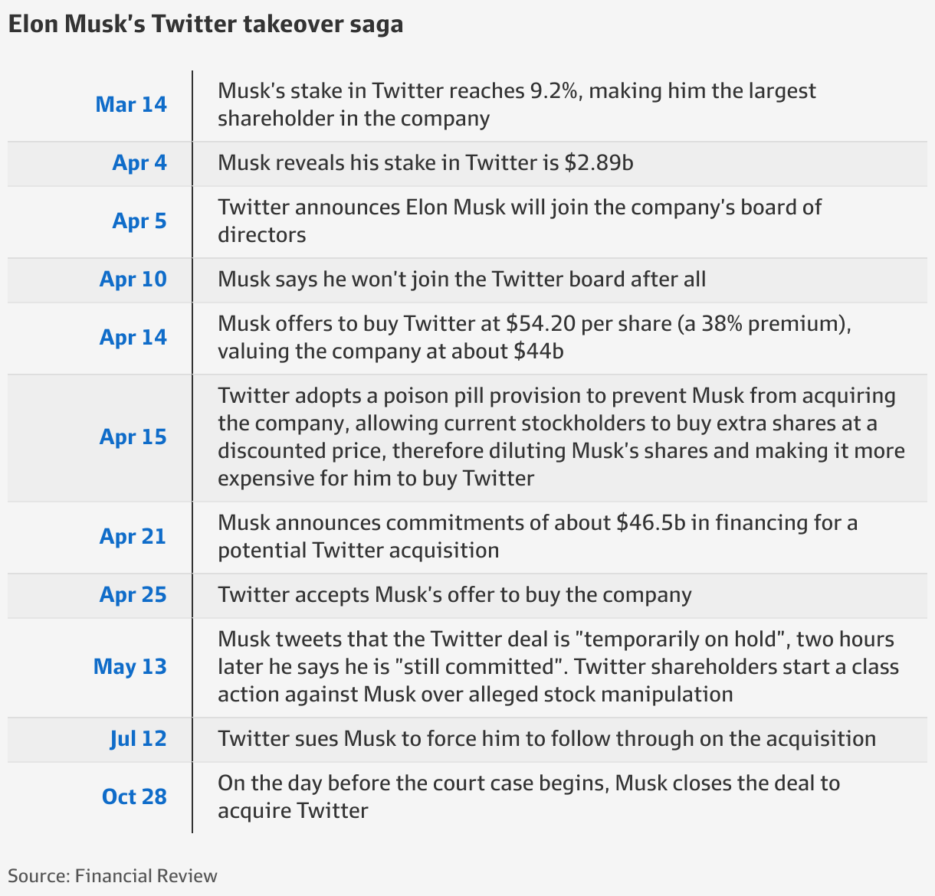Viewport: 935px width, 896px height.
Task: Click the Apr 21 date label
Action: point(133,536)
